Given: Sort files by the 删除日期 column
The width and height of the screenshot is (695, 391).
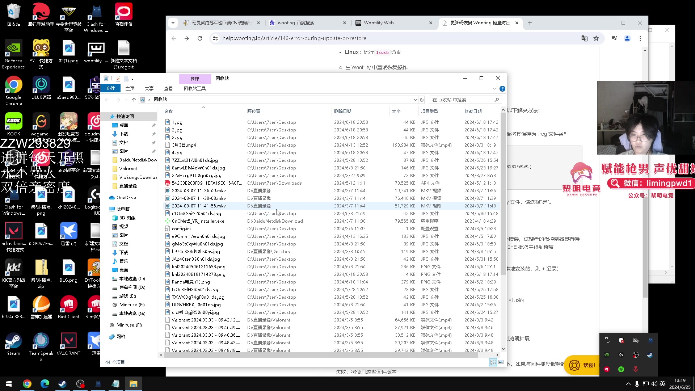Looking at the screenshot, I should [x=343, y=111].
